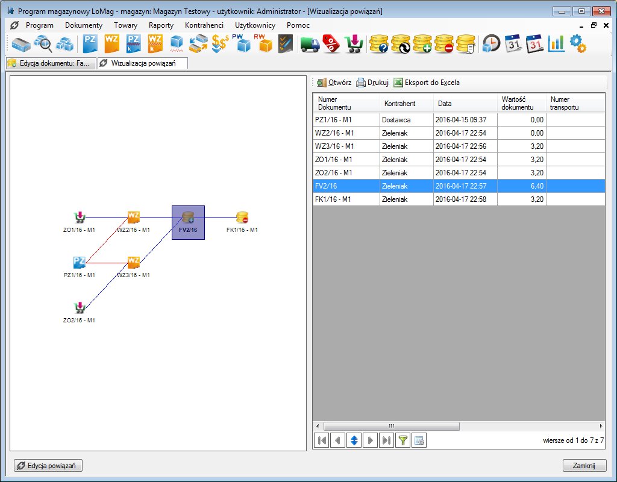Click the red price tag toolbar icon
The height and width of the screenshot is (482, 617).
[x=331, y=44]
